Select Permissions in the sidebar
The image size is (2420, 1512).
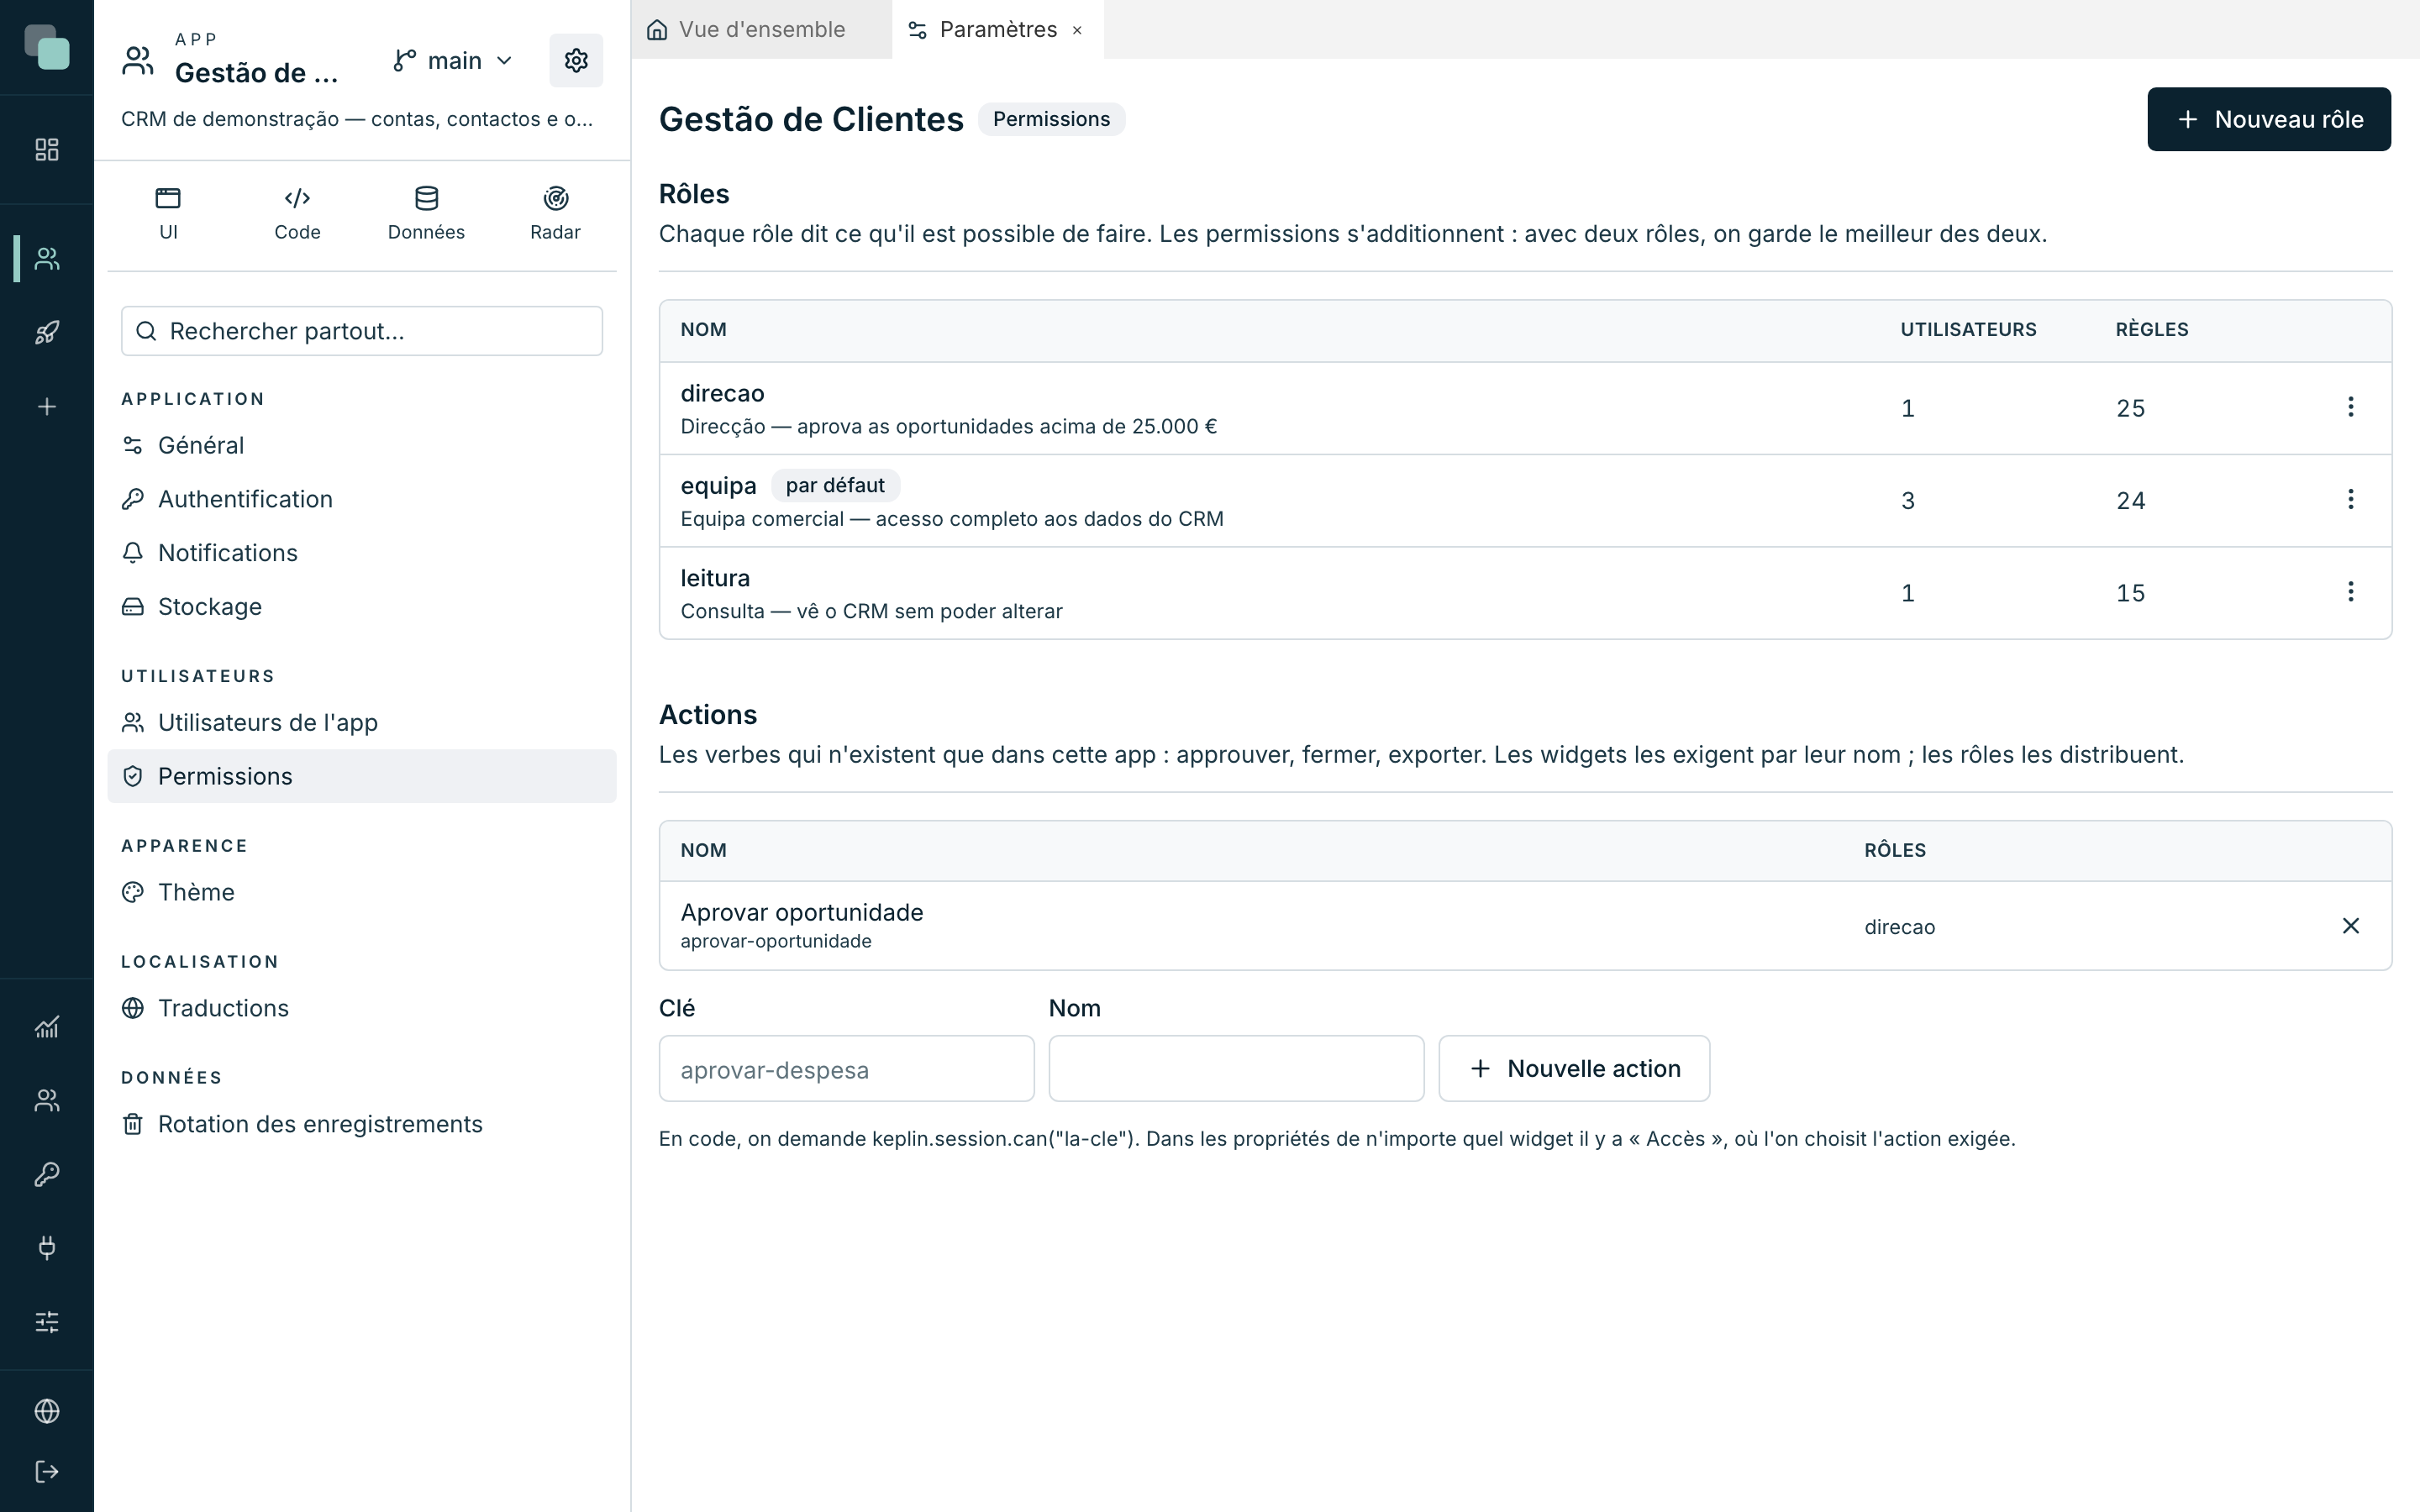click(362, 776)
